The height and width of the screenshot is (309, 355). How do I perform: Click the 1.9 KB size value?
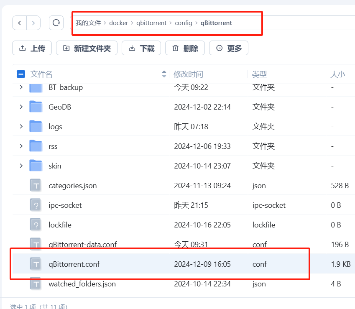(341, 264)
